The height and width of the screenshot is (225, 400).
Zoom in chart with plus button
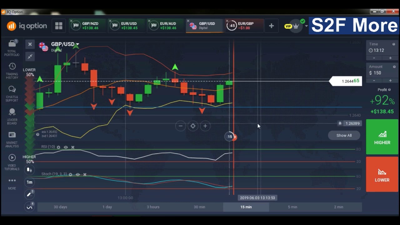tap(205, 126)
